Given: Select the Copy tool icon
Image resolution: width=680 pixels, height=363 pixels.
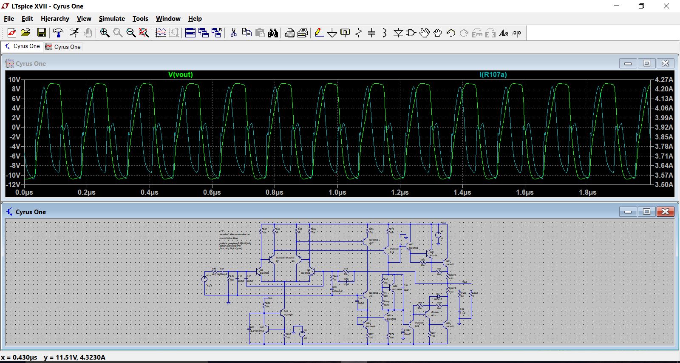Looking at the screenshot, I should pos(246,33).
